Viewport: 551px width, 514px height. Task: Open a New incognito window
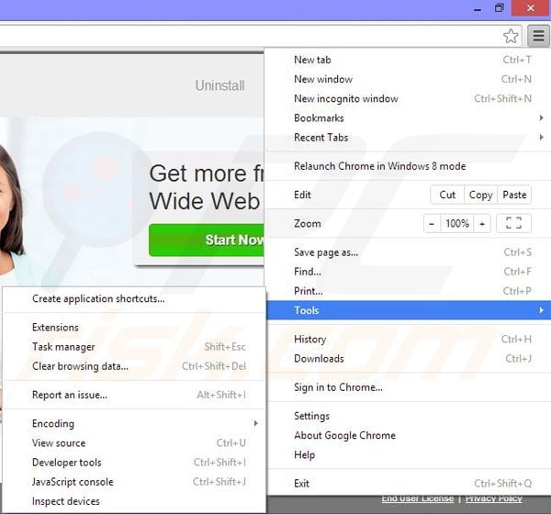click(409, 99)
